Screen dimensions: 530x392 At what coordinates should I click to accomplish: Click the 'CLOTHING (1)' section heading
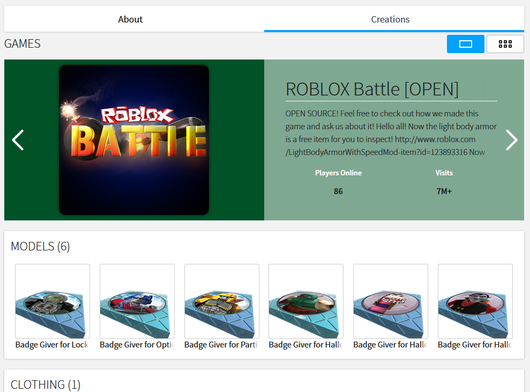pos(46,385)
